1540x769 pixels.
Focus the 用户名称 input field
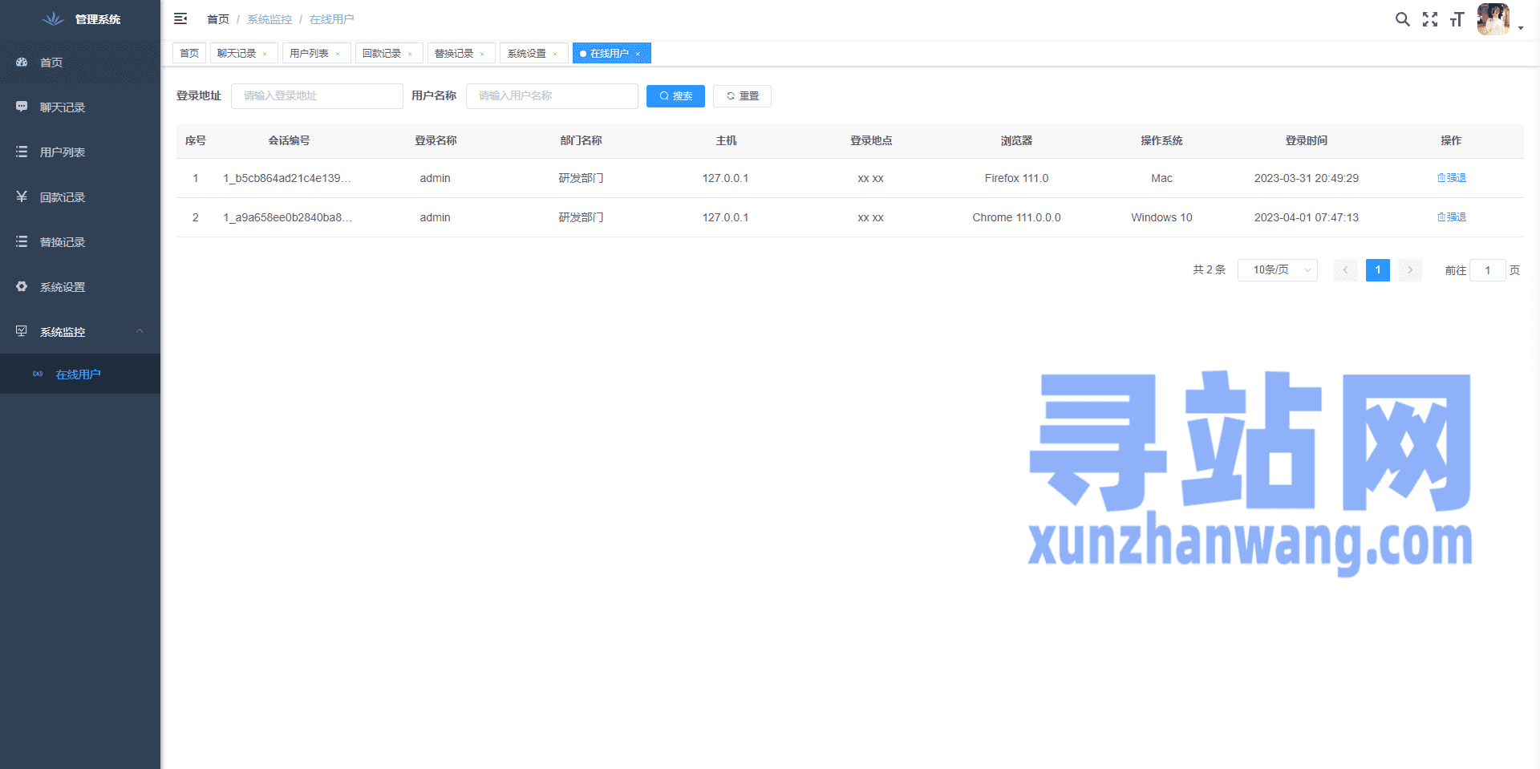(552, 96)
